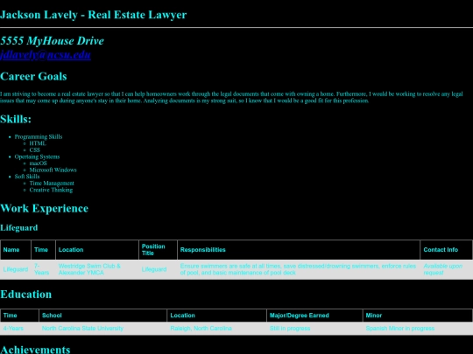Click the 'Achievements' heading
The image size is (473, 354).
(35, 350)
